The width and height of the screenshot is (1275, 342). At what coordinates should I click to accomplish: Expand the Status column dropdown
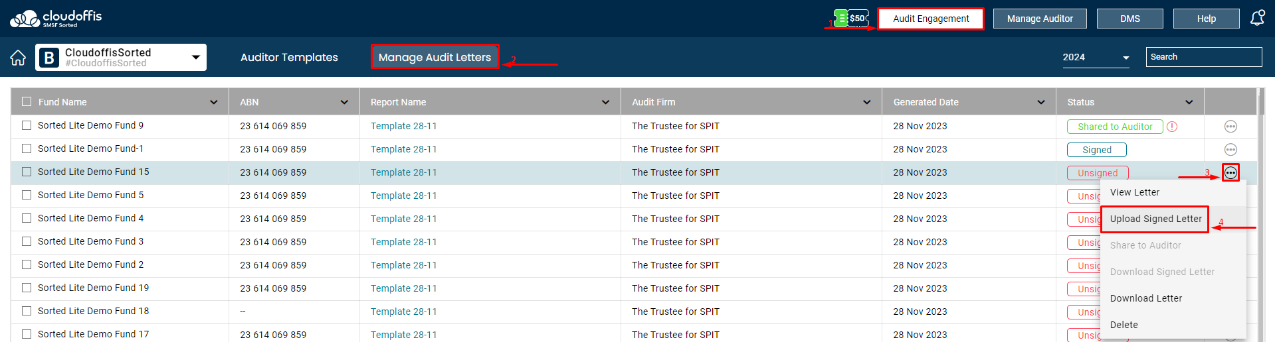1189,102
